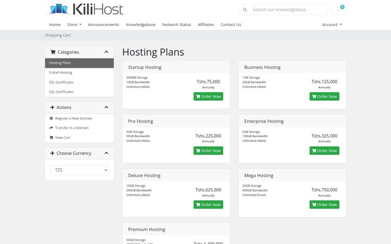Open the Account dropdown menu
This screenshot has height=244, width=391.
point(332,24)
